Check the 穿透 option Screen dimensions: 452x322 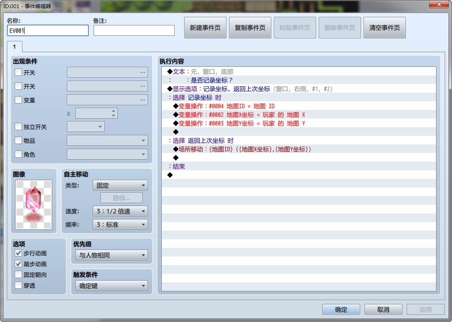18,285
